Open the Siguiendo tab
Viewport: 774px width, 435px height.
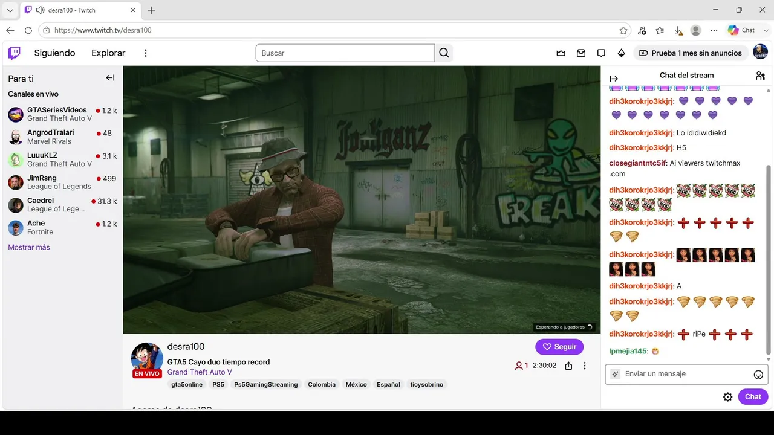[x=54, y=53]
